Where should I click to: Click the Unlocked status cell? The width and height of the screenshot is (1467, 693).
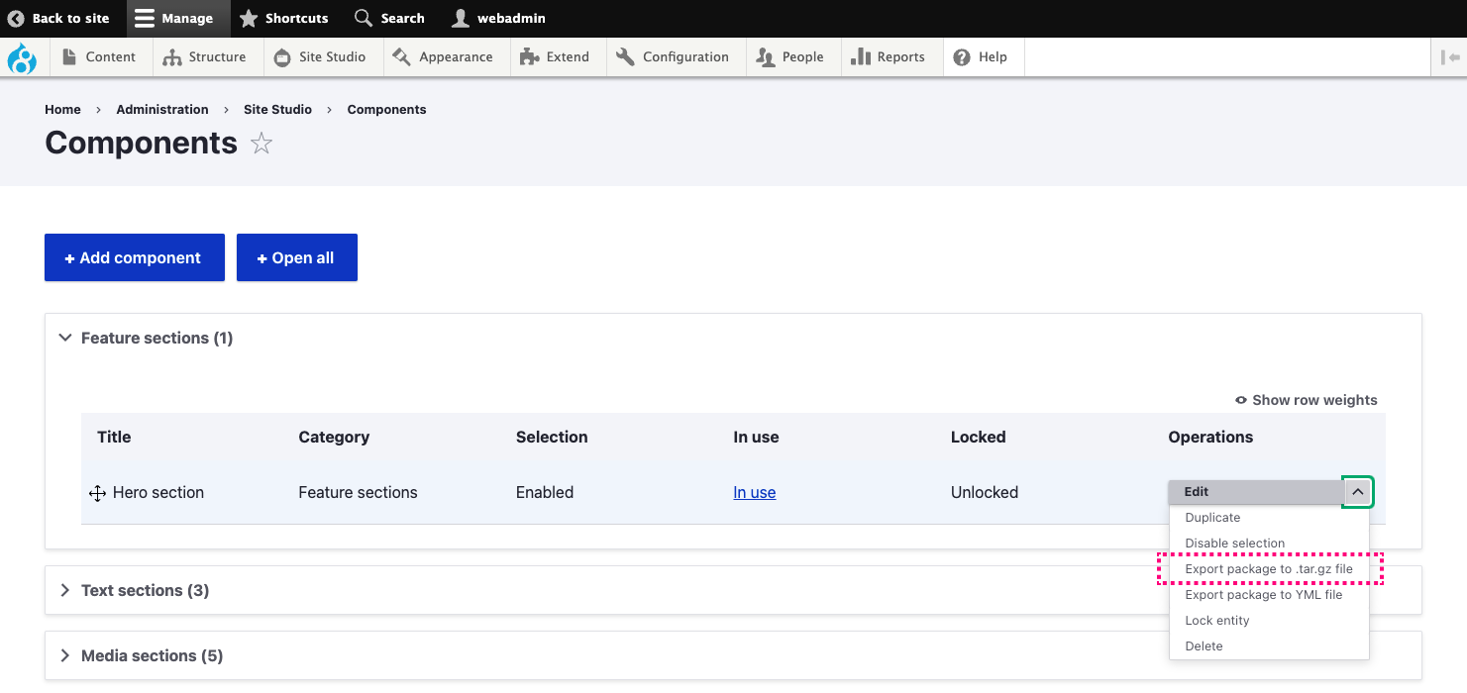point(985,493)
